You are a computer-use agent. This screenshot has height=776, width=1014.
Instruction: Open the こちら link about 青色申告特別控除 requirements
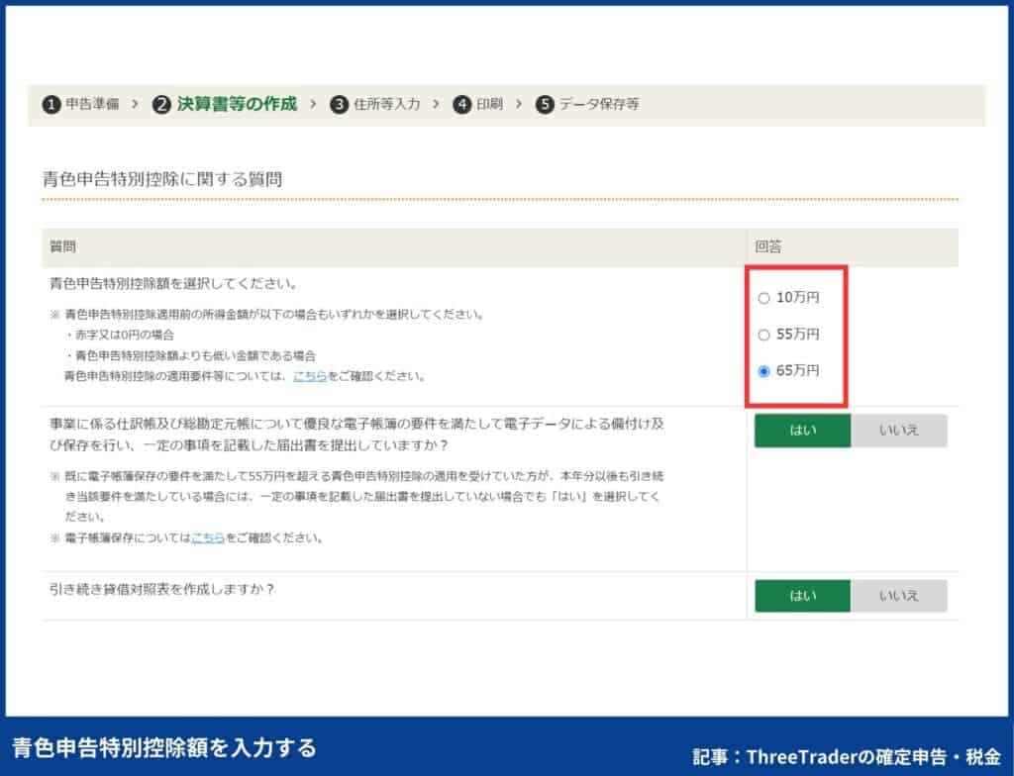pyautogui.click(x=310, y=376)
